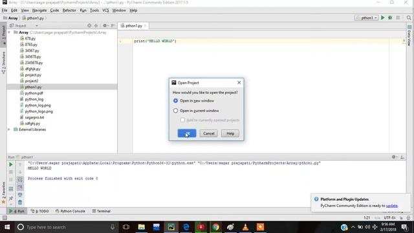The image size is (414, 233).
Task: Click the caret position 1:21 in status bar
Action: point(367,217)
